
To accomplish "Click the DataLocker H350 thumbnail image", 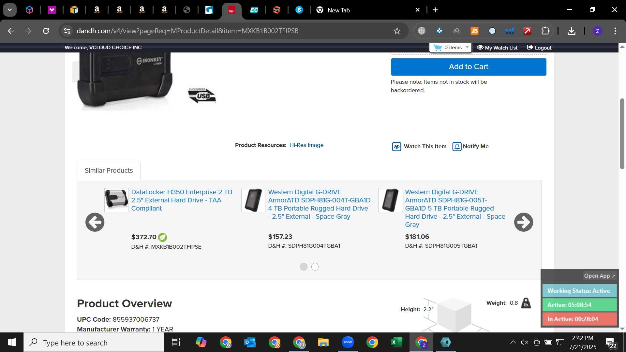I will click(116, 200).
